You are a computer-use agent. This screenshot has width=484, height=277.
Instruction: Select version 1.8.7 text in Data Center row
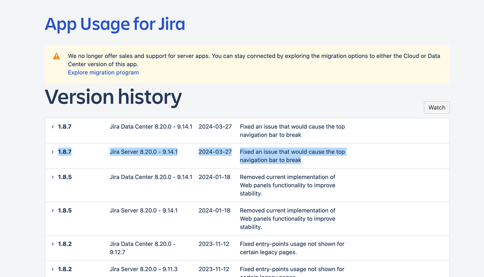65,126
